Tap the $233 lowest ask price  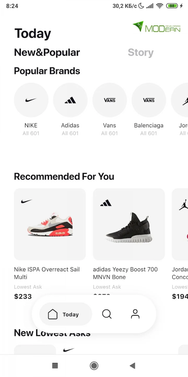coord(23,296)
